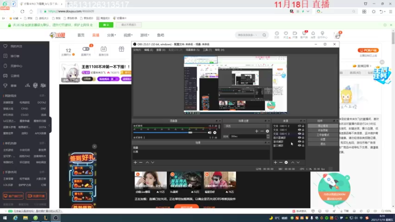Open File Explorer from taskbar
This screenshot has height=222, width=395.
tap(26, 218)
